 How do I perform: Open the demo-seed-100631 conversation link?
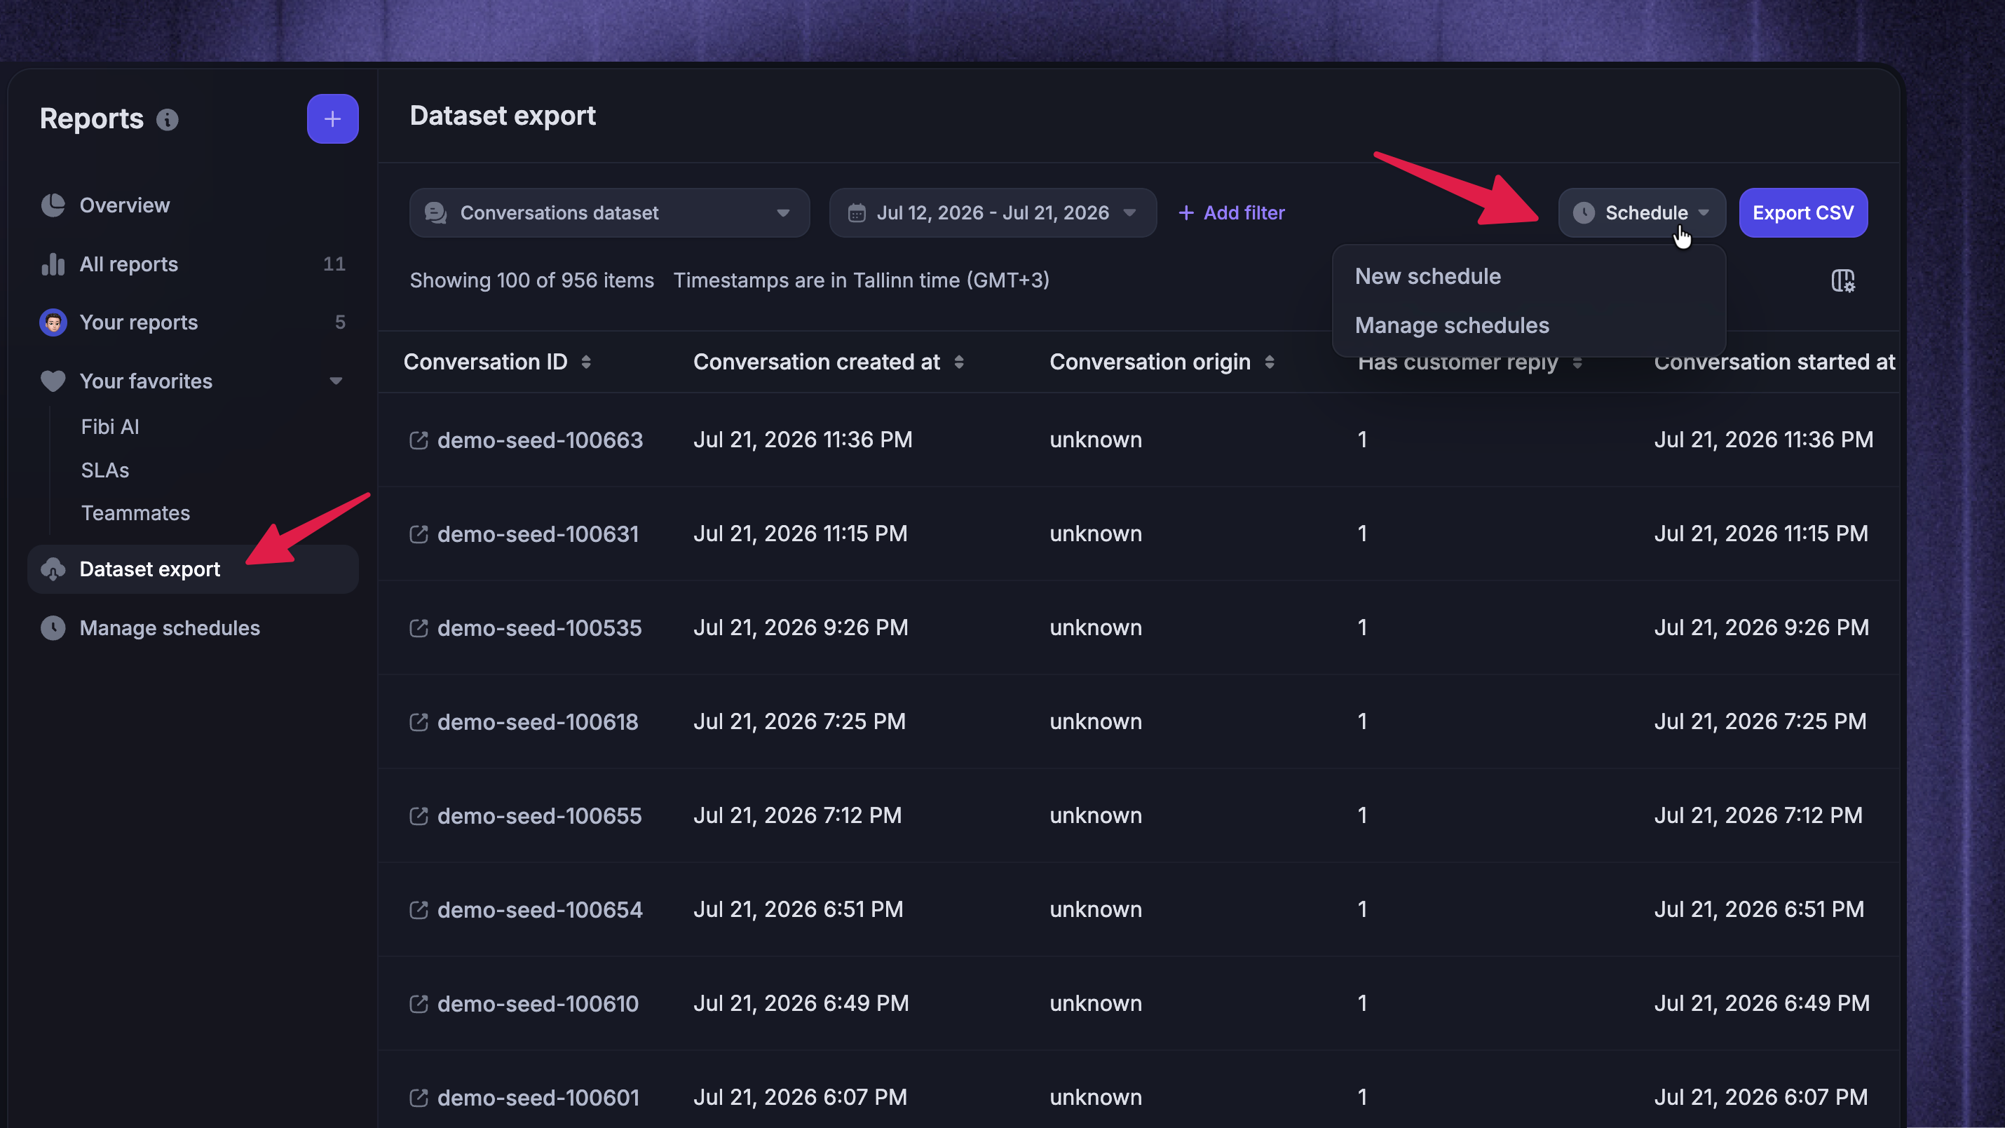click(538, 534)
